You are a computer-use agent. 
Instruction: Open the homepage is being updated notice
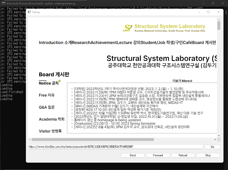(x=107, y=120)
